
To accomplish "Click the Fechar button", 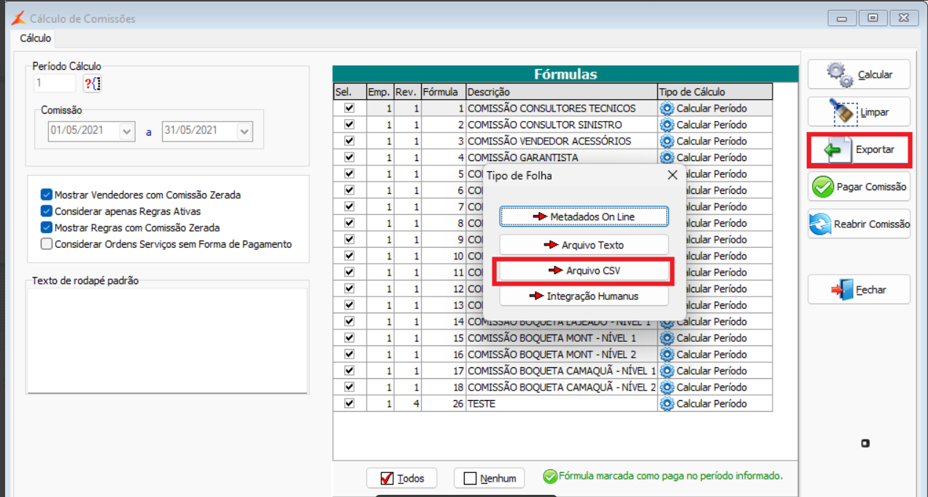I will click(859, 289).
